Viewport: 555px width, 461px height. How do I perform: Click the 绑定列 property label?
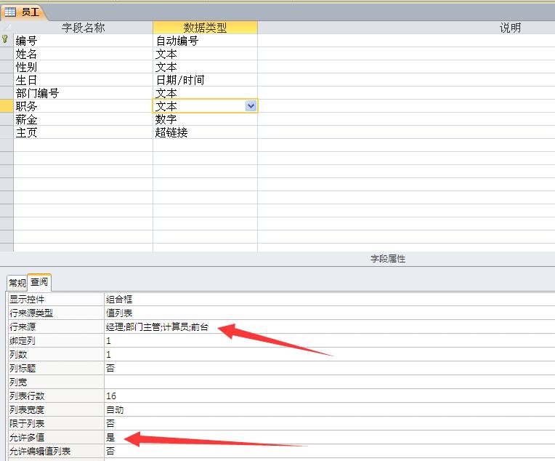pos(56,341)
